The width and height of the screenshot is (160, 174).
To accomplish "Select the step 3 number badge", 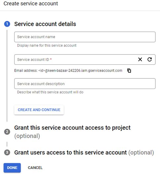I will pyautogui.click(x=7, y=152).
